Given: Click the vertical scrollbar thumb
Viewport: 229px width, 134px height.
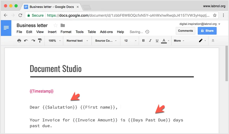Looking at the screenshot, I should [x=227, y=64].
